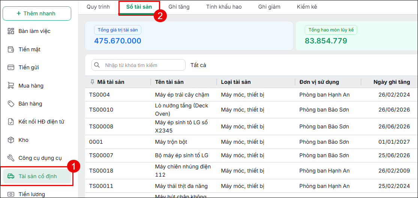Select asset code TS00008
Viewport: 418px width, 198px height.
pos(101,127)
